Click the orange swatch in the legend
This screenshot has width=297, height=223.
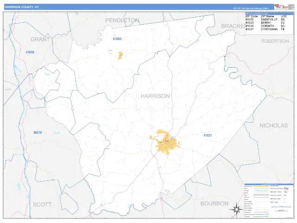coord(261,186)
